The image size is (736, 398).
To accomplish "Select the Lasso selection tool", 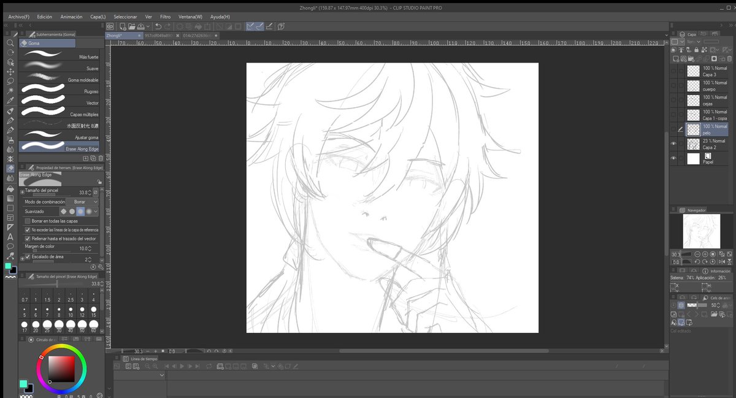I will pyautogui.click(x=10, y=80).
